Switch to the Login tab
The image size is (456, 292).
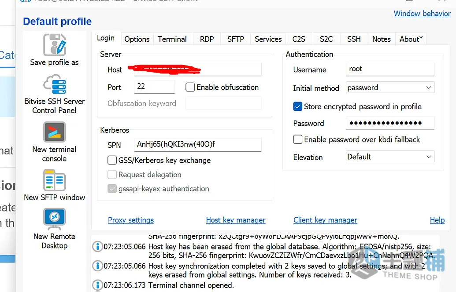106,38
